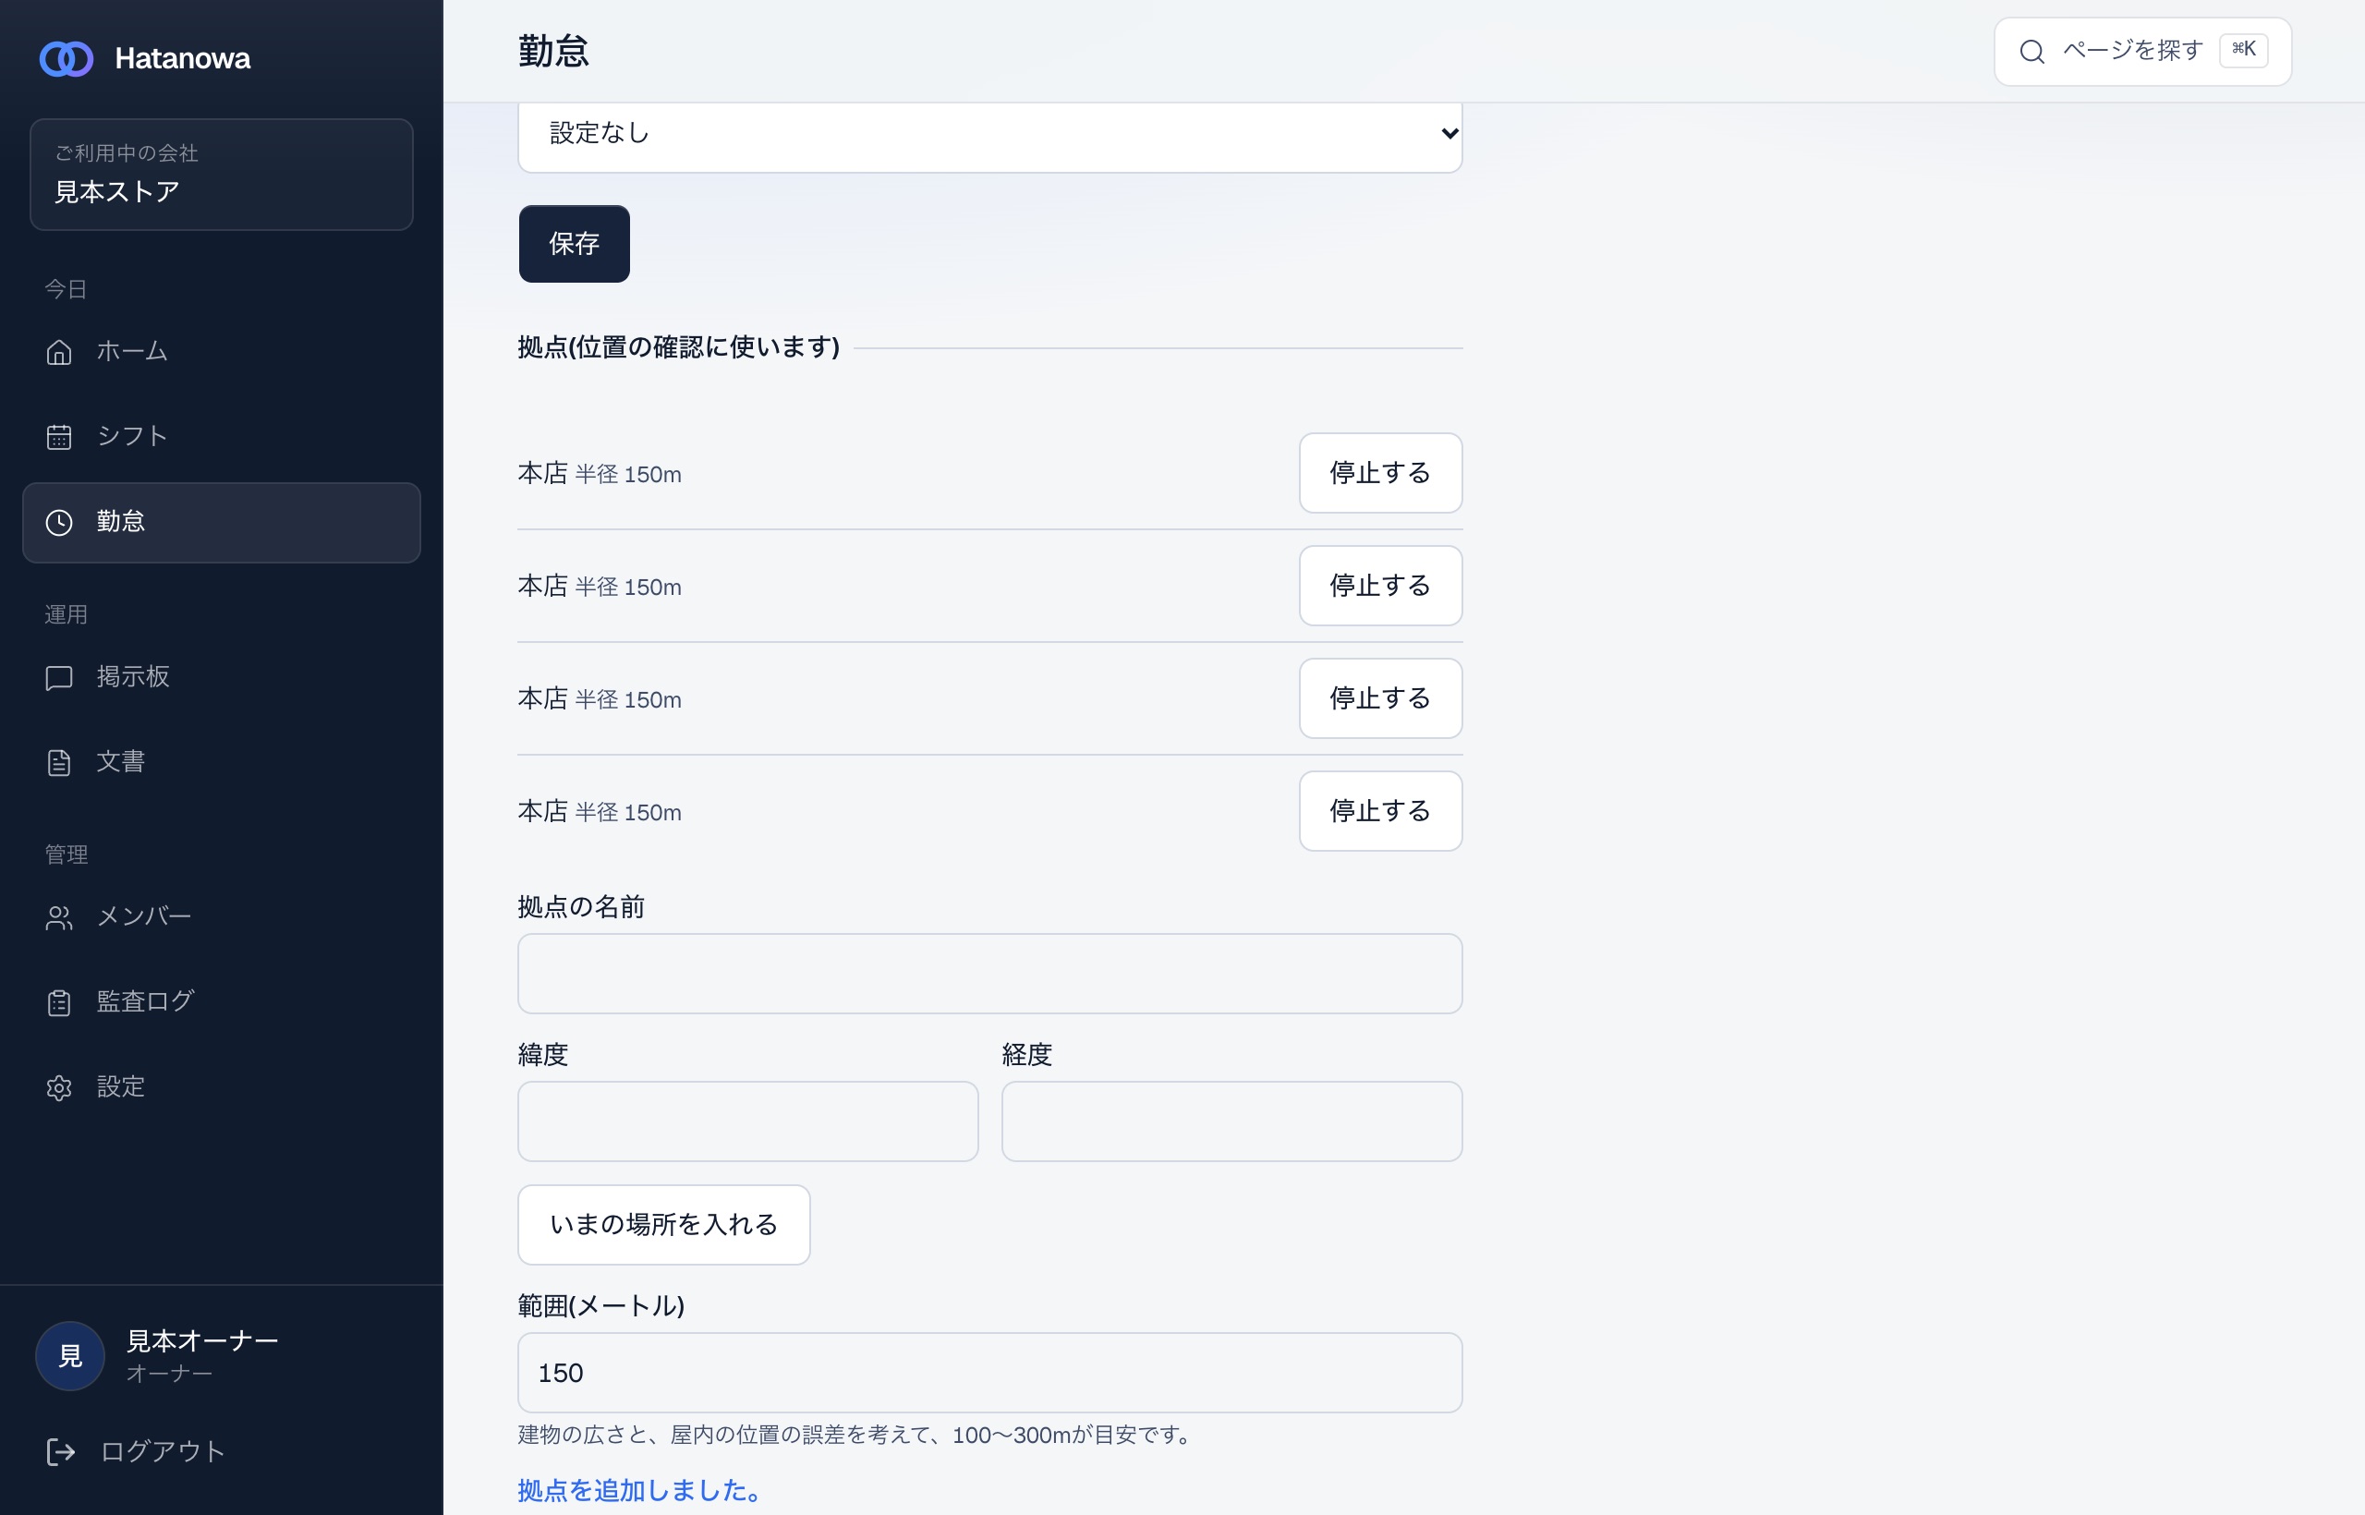Click the 100〜300mが目安です hint text
Viewport: 2365px width, 1515px height.
coord(1074,1436)
